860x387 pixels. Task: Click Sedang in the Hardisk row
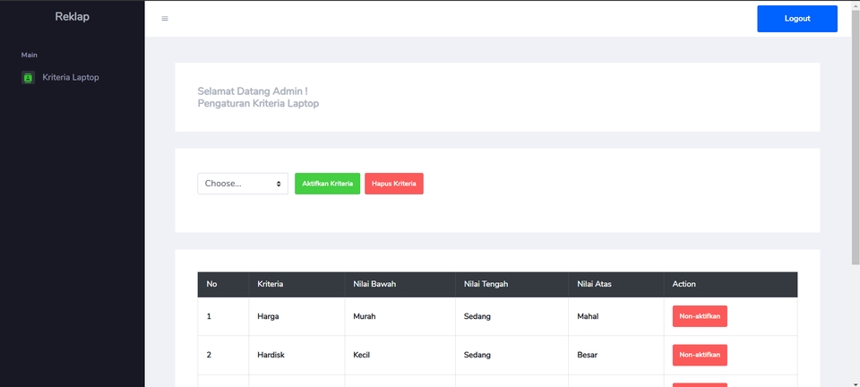pos(512,355)
